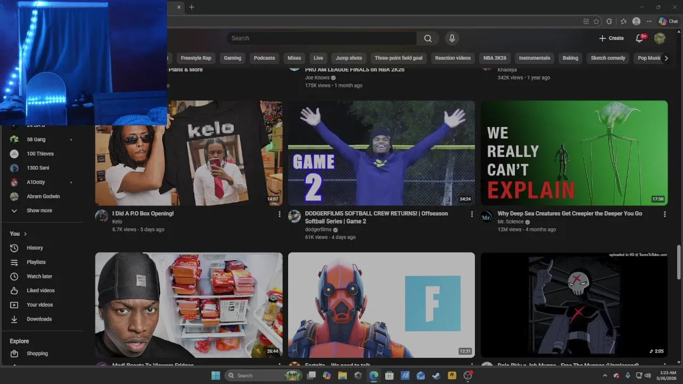The height and width of the screenshot is (384, 683).
Task: Click the Create button
Action: (611, 38)
